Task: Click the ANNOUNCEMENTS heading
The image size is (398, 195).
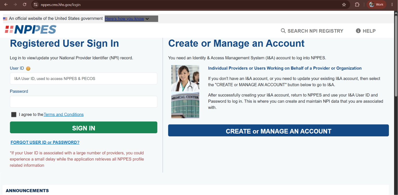Action: [27, 191]
